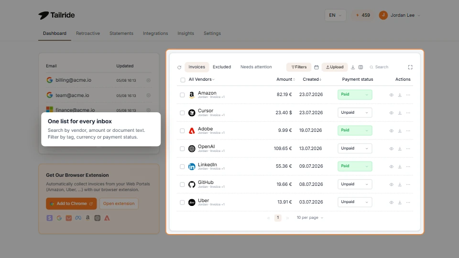Open more actions for Cursor invoice

pyautogui.click(x=408, y=113)
